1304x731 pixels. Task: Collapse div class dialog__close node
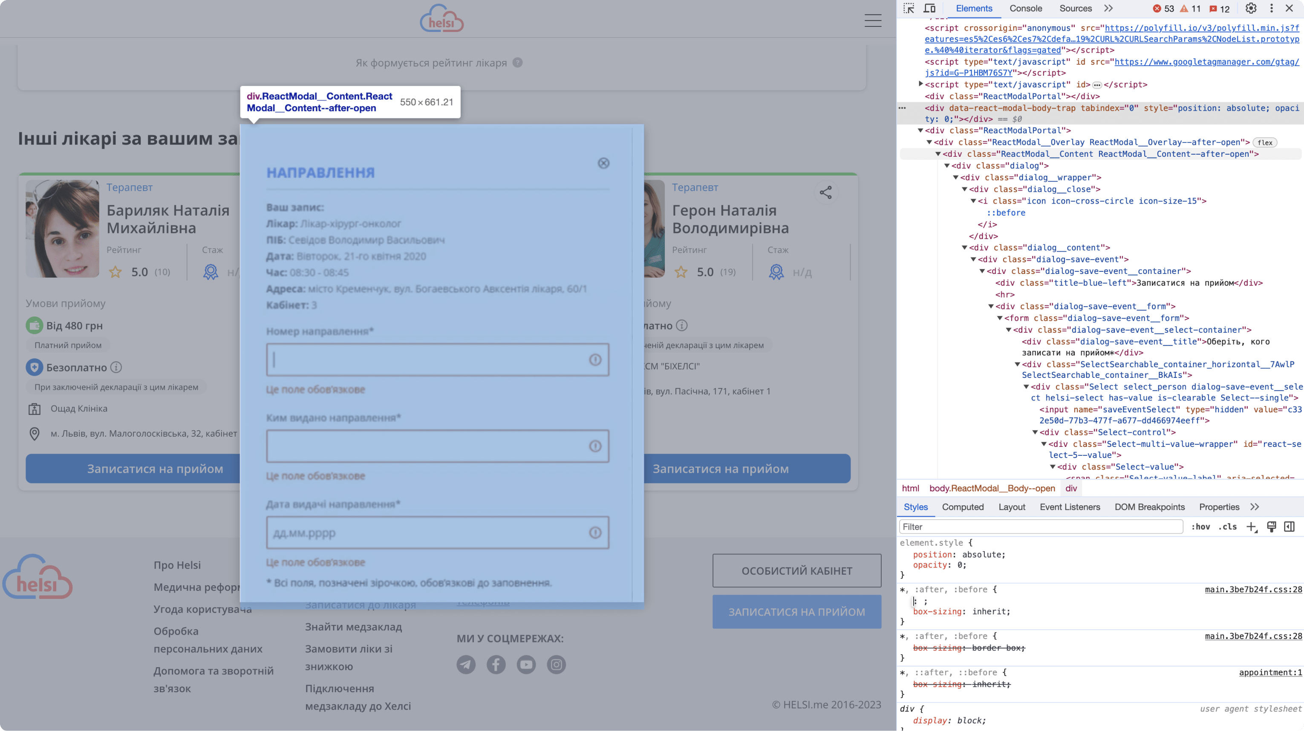(x=965, y=189)
